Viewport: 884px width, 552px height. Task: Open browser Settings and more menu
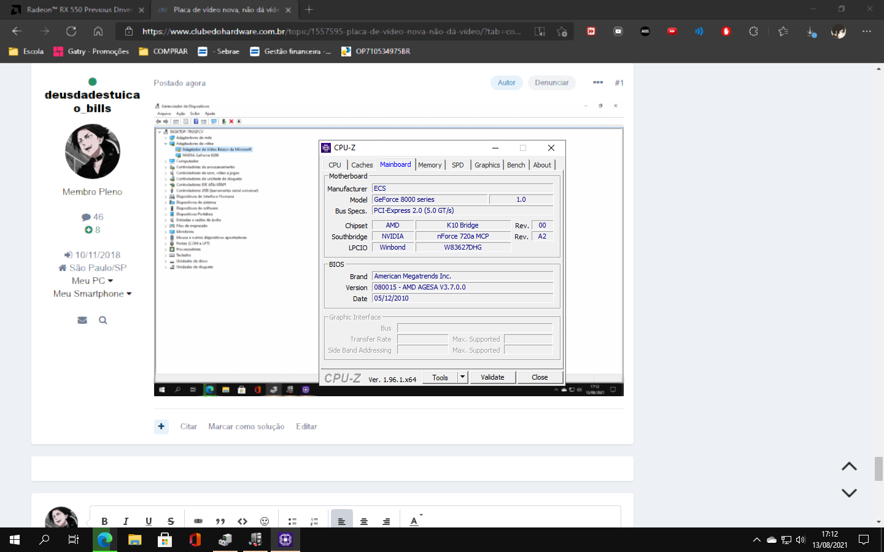(x=866, y=31)
